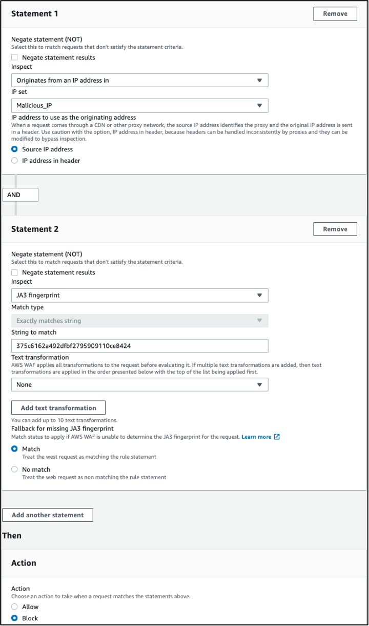Click Add another statement

pyautogui.click(x=48, y=515)
